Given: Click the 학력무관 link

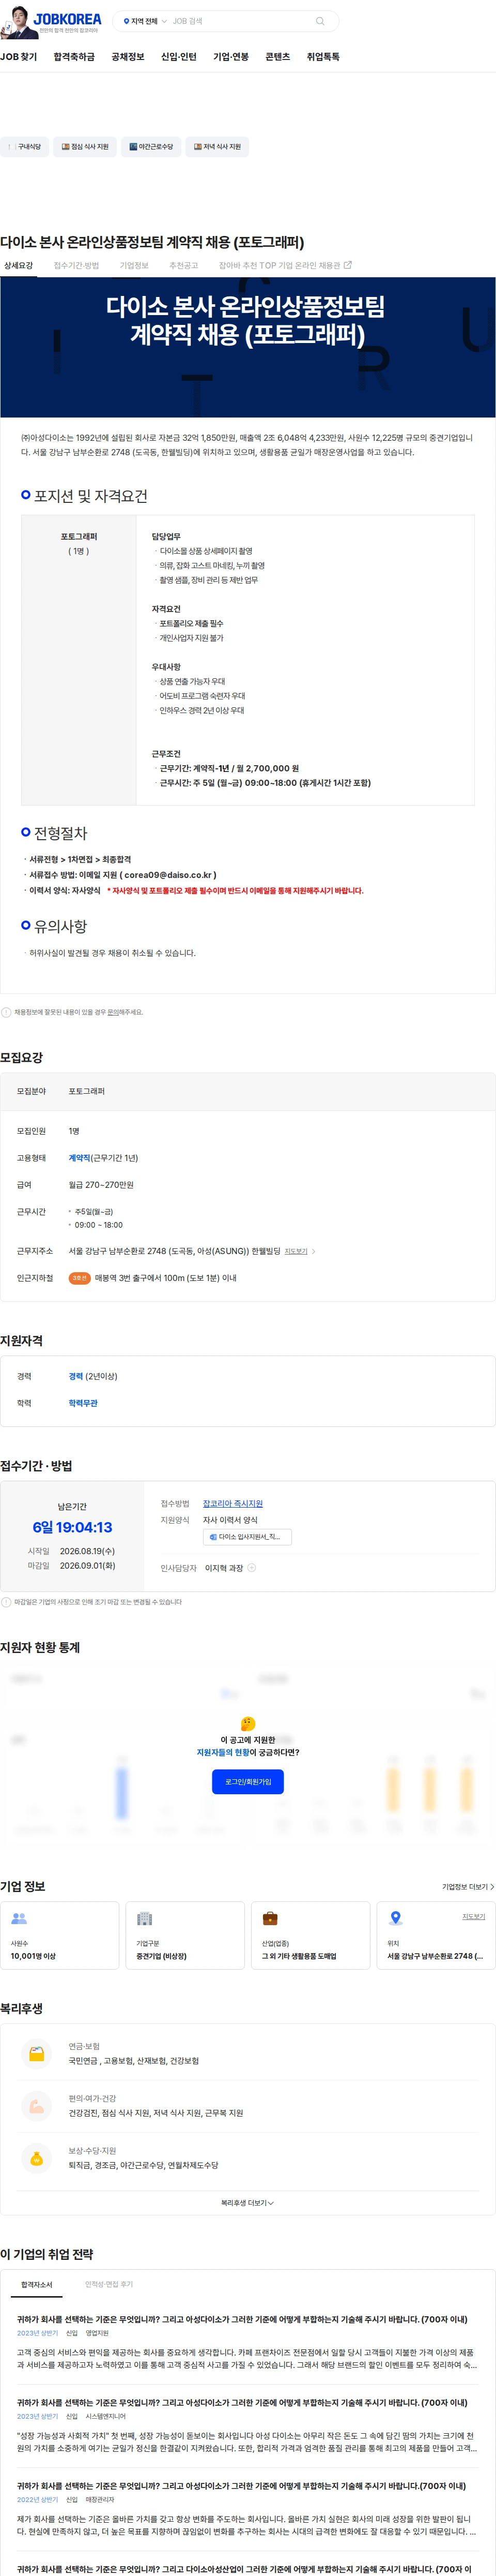Looking at the screenshot, I should (x=83, y=1403).
